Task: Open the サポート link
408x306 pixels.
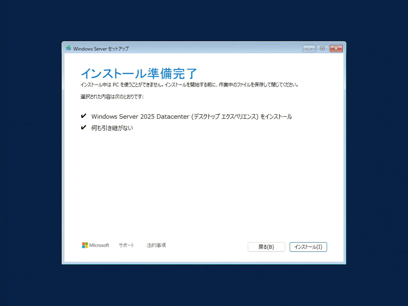Action: click(x=126, y=245)
